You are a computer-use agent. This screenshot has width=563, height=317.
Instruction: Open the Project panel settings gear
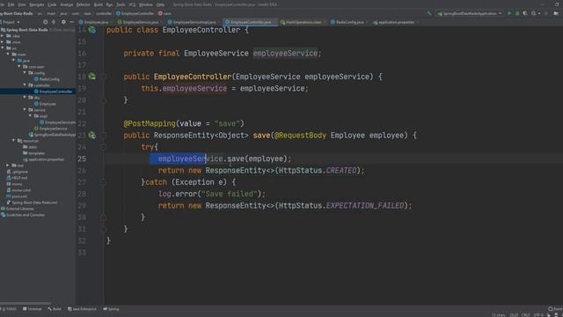coord(63,22)
